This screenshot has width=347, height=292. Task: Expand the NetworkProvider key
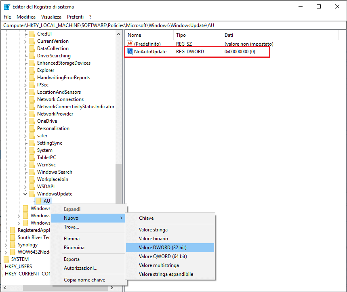pyautogui.click(x=25, y=114)
